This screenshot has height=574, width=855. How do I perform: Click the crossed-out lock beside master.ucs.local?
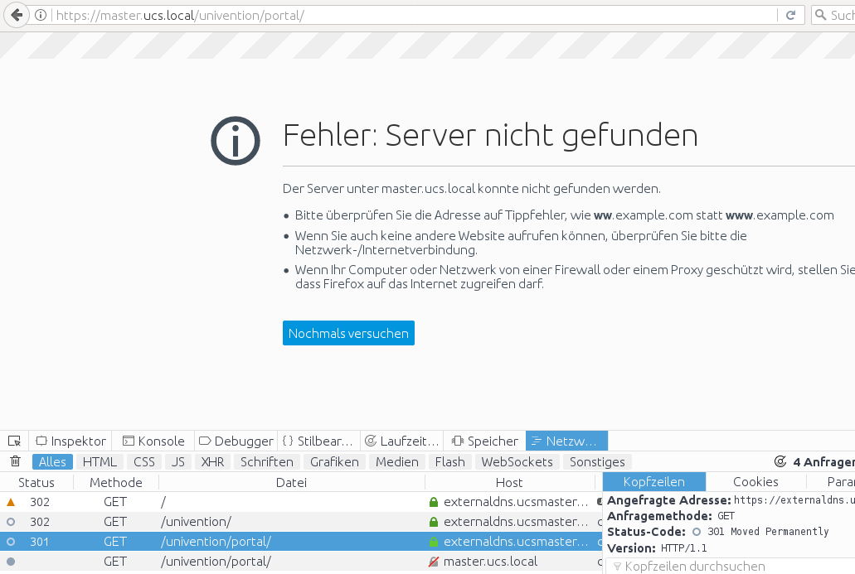(x=433, y=562)
